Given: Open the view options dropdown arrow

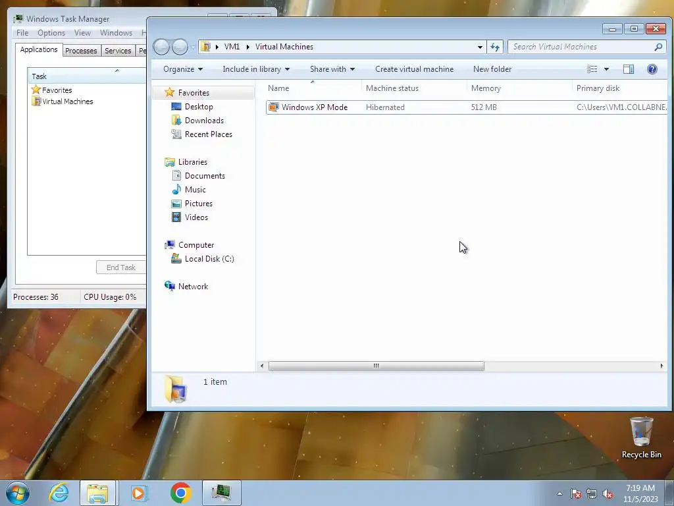Looking at the screenshot, I should pyautogui.click(x=606, y=69).
